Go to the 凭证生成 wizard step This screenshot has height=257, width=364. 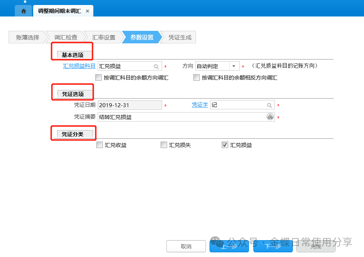180,37
